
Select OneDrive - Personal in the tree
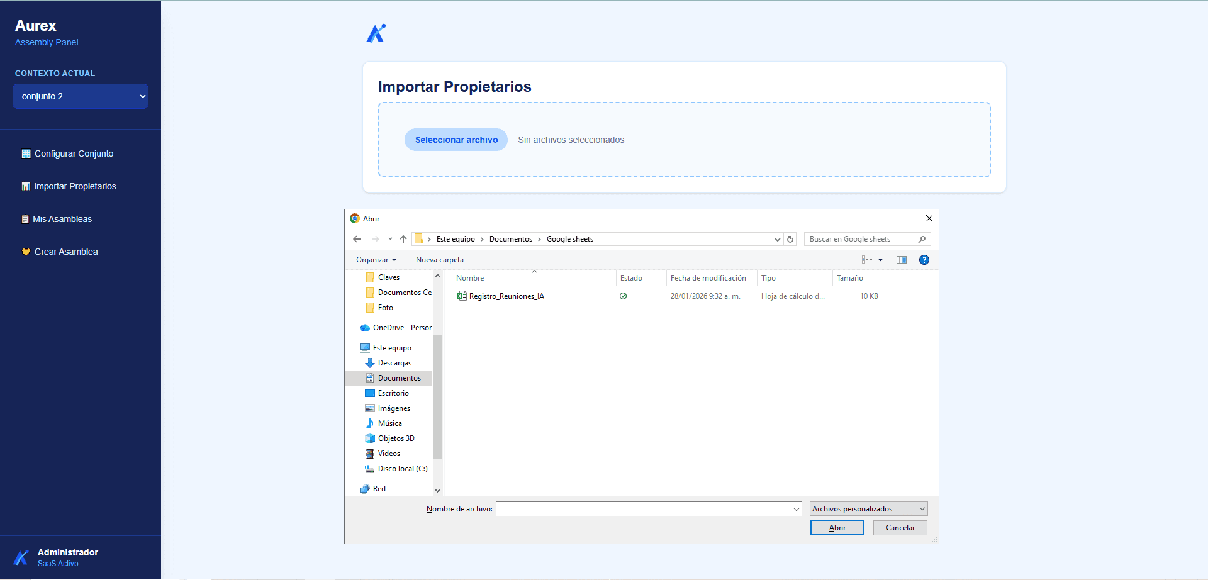(x=402, y=328)
